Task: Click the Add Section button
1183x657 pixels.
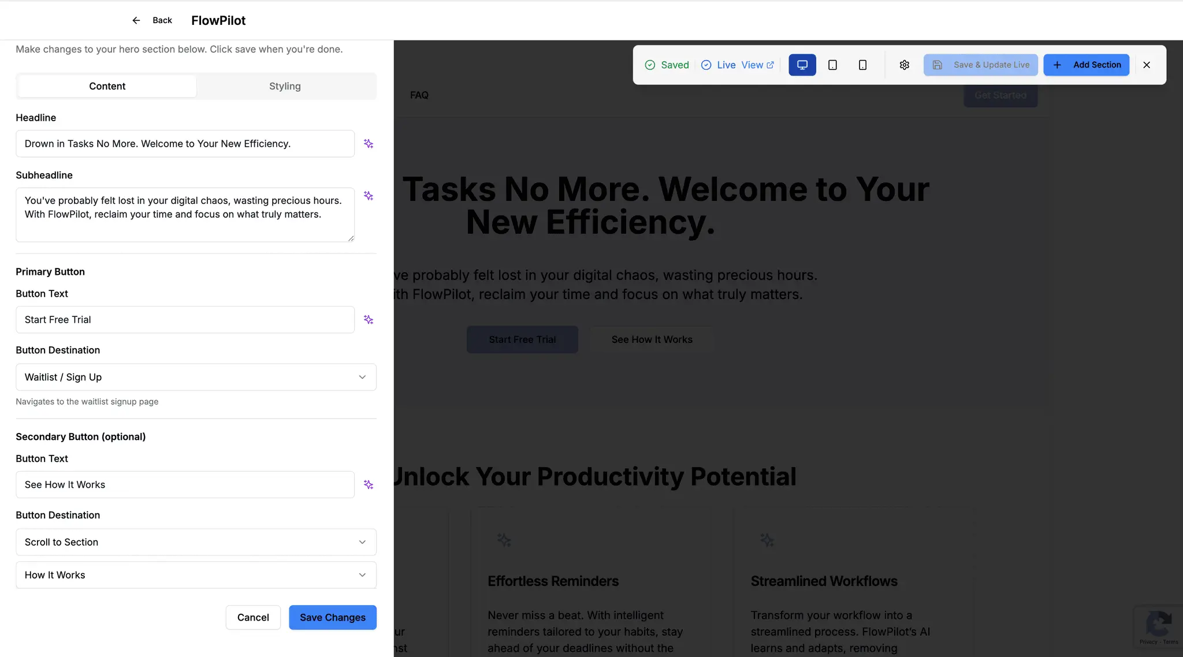Action: point(1086,65)
